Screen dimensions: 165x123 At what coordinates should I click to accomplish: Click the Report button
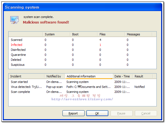(74, 113)
